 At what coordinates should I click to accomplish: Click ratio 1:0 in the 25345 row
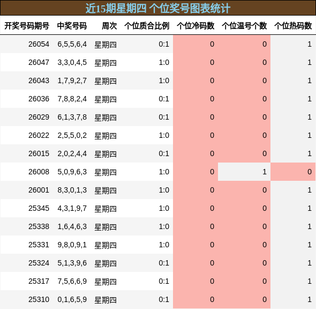coord(164,208)
